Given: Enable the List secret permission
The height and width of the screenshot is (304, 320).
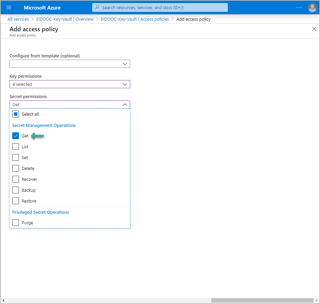Looking at the screenshot, I should point(16,147).
